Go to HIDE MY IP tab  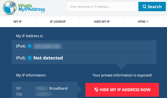[102, 22]
